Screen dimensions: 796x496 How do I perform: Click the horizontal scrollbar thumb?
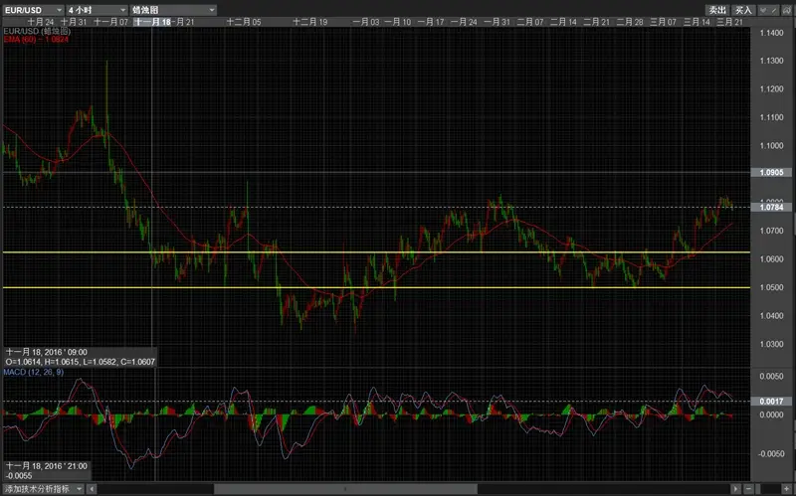(x=345, y=489)
